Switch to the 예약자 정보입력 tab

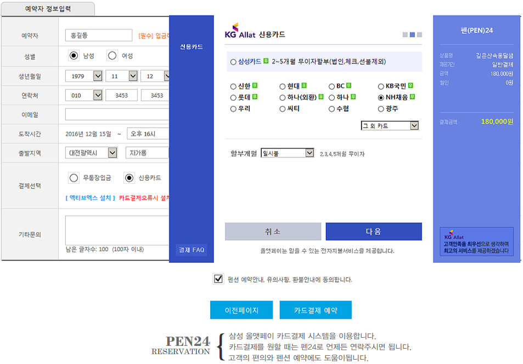point(48,9)
